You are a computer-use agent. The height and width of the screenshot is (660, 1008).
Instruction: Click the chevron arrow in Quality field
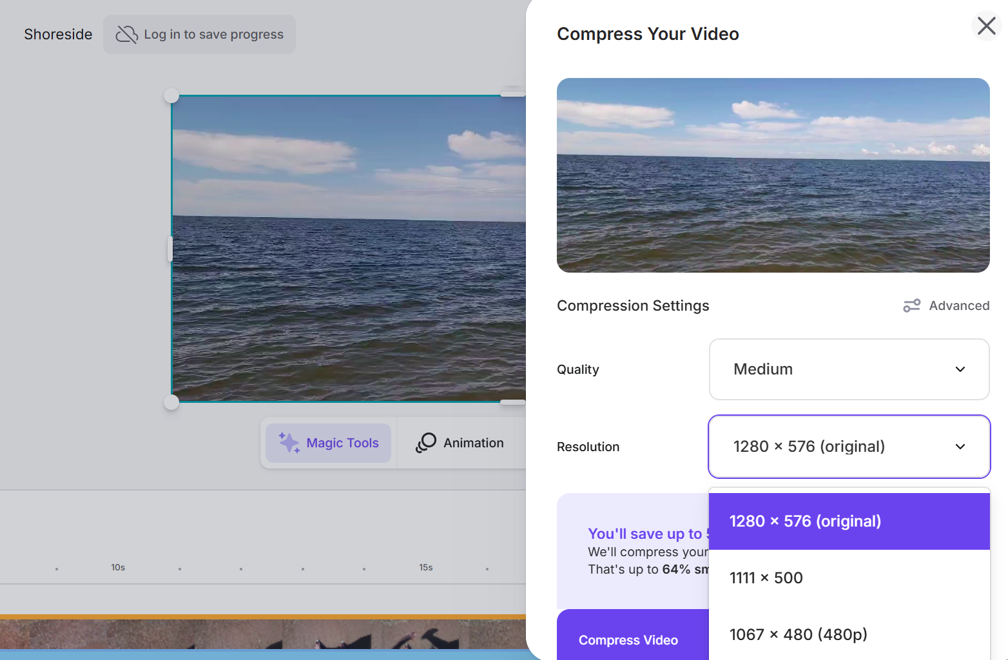(x=960, y=369)
